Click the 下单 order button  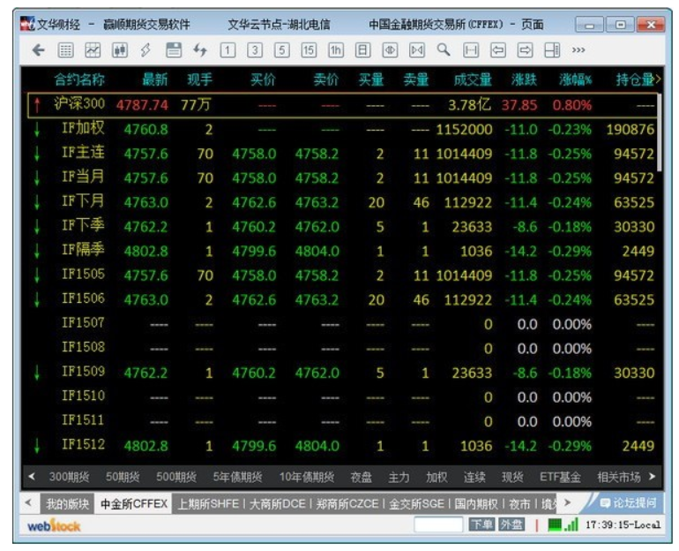[481, 525]
